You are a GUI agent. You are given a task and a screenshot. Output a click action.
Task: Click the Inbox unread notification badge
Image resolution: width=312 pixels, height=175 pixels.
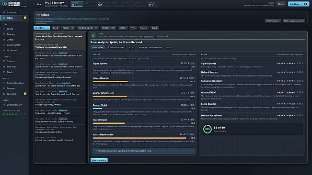click(x=25, y=18)
